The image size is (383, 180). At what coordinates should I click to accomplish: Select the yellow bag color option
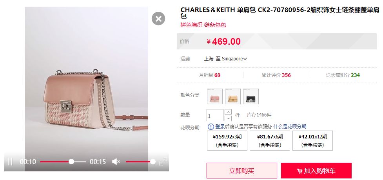coord(233,96)
